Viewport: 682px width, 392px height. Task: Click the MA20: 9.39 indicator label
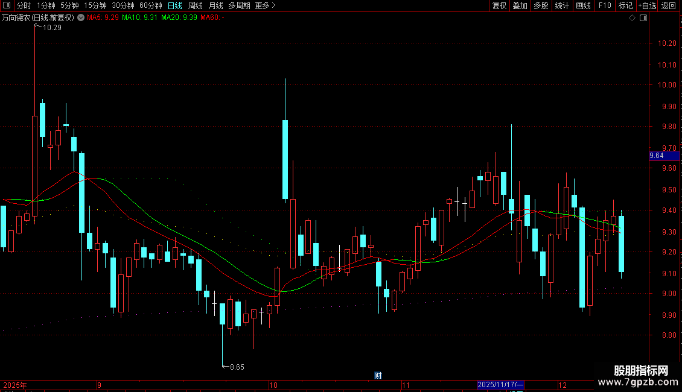click(x=179, y=17)
